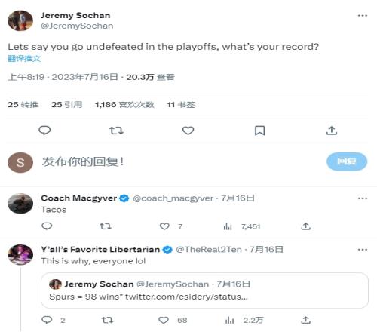Open the 1,186 likes list
Viewport: 377px width, 332px height.
click(x=124, y=104)
